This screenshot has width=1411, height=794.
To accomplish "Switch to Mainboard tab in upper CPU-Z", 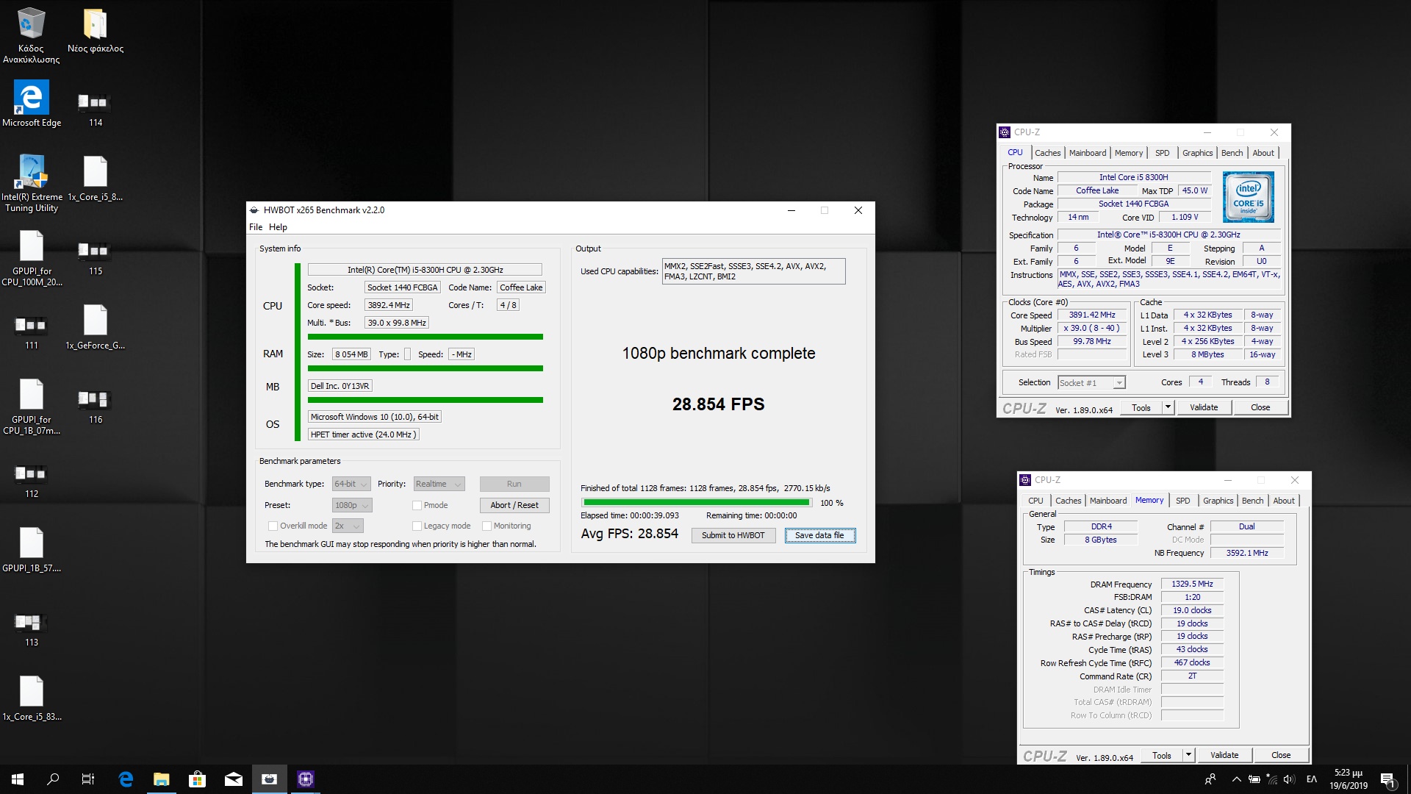I will click(x=1087, y=153).
